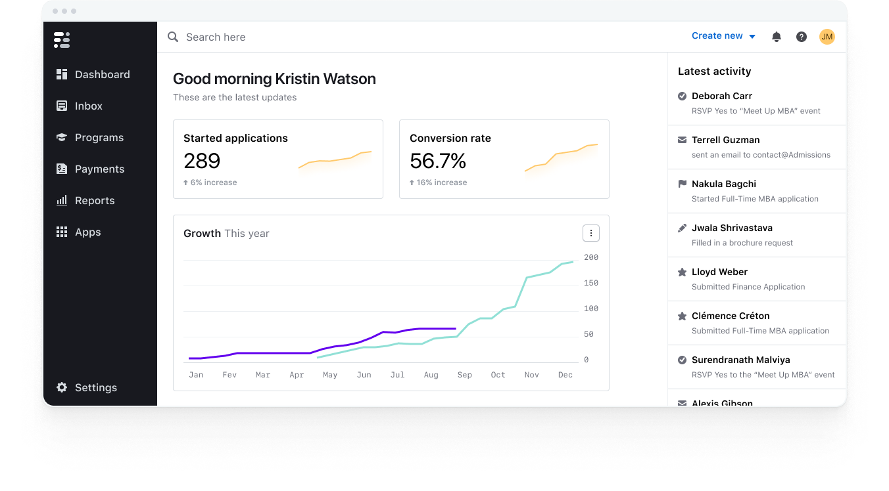Click the Conversion rate card
Image resolution: width=889 pixels, height=491 pixels.
tap(504, 159)
